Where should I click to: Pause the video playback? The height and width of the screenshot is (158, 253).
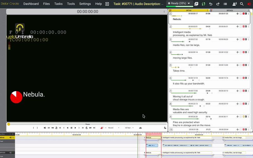pos(71,128)
